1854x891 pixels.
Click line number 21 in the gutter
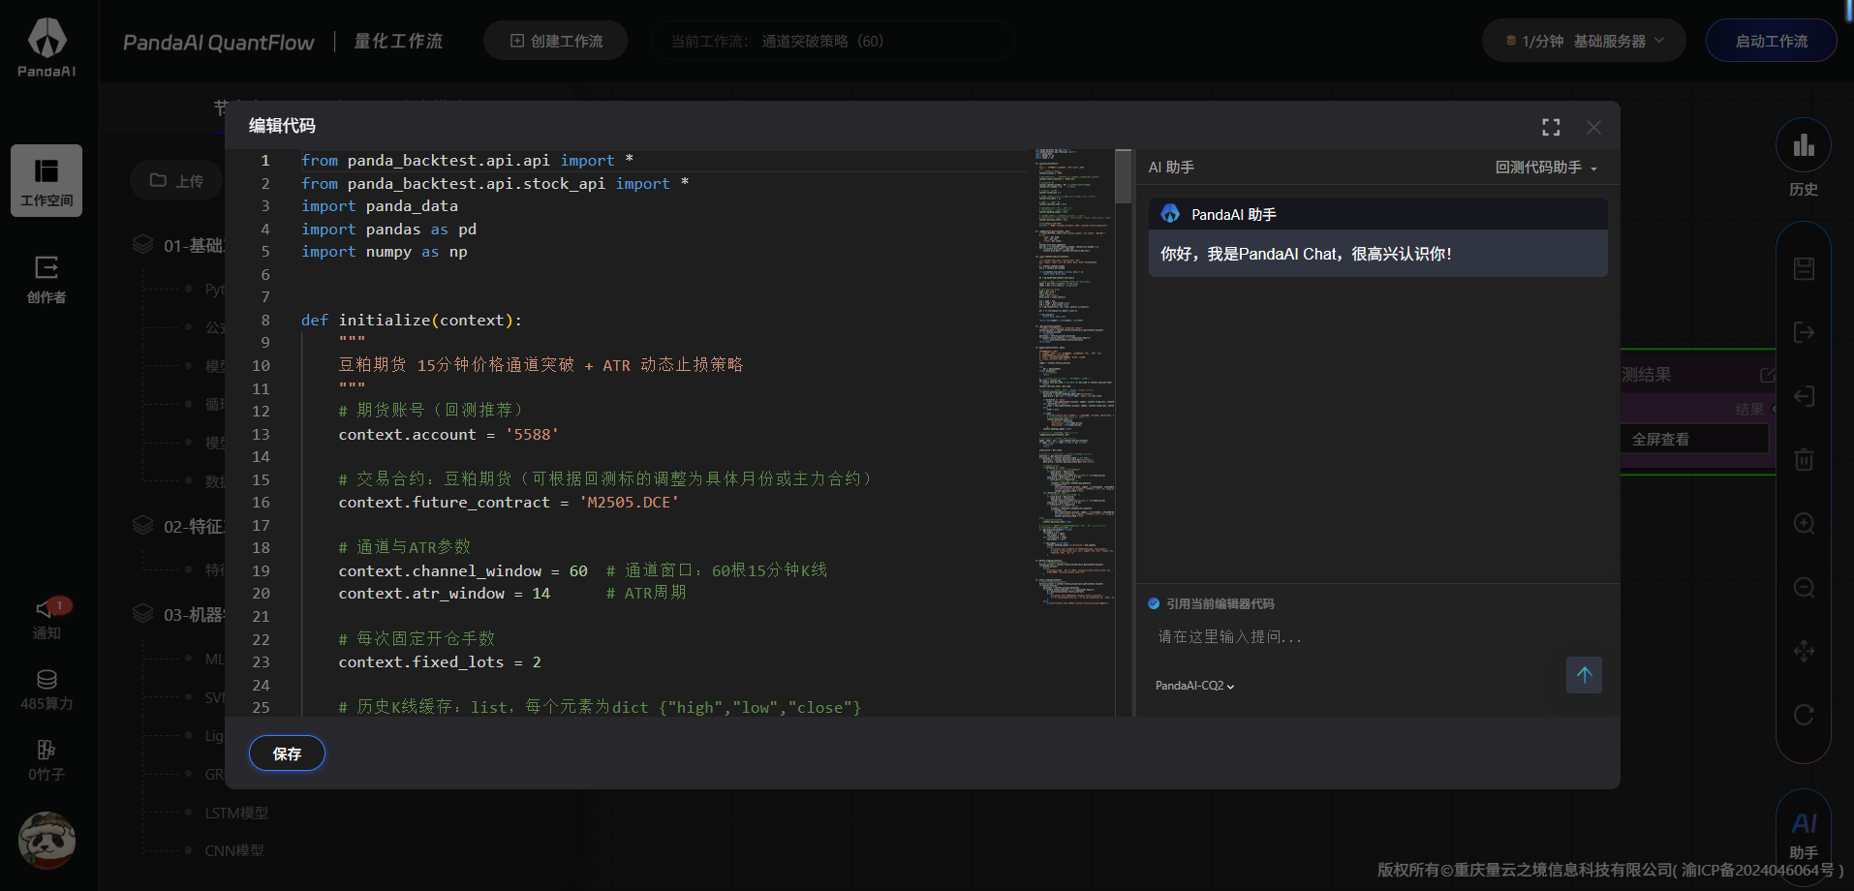tap(261, 617)
